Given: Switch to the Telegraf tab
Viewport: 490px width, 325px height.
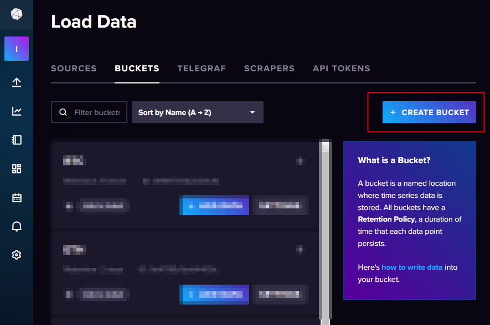Looking at the screenshot, I should 202,69.
